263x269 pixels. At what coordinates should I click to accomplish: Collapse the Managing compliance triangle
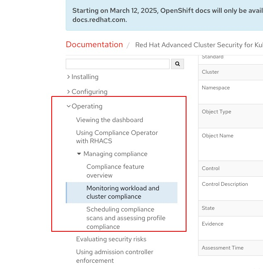click(79, 154)
